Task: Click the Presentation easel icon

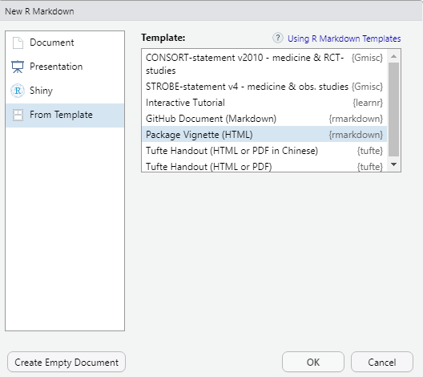Action: (x=18, y=67)
